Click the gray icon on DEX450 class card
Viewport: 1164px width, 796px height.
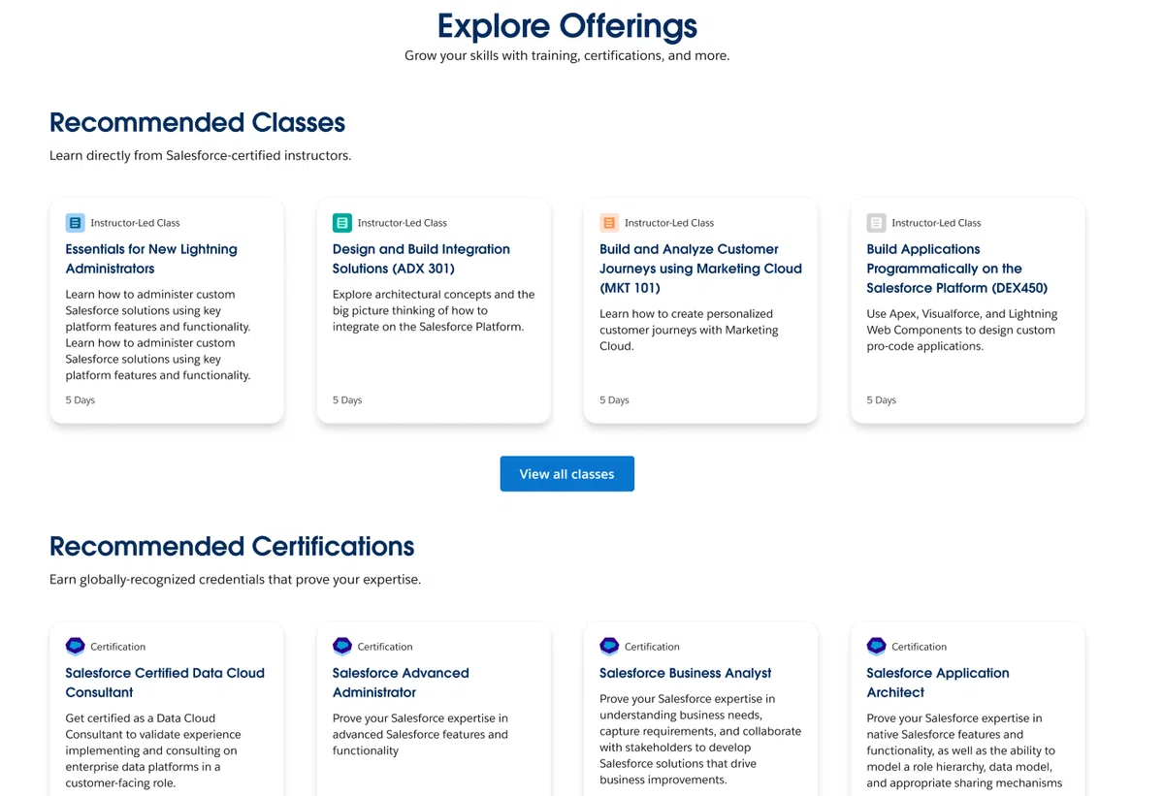(x=876, y=223)
